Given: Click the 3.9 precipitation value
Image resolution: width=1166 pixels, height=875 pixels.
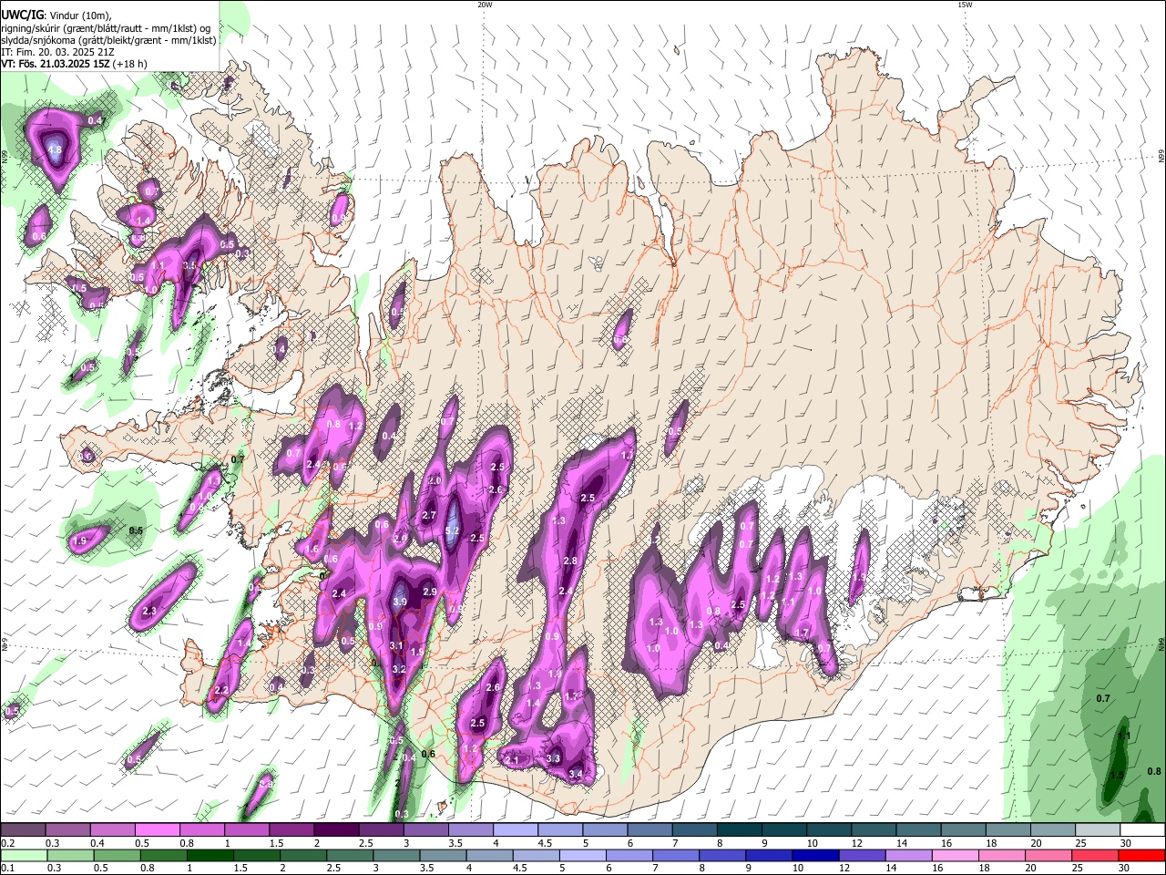Looking at the screenshot, I should [x=400, y=602].
